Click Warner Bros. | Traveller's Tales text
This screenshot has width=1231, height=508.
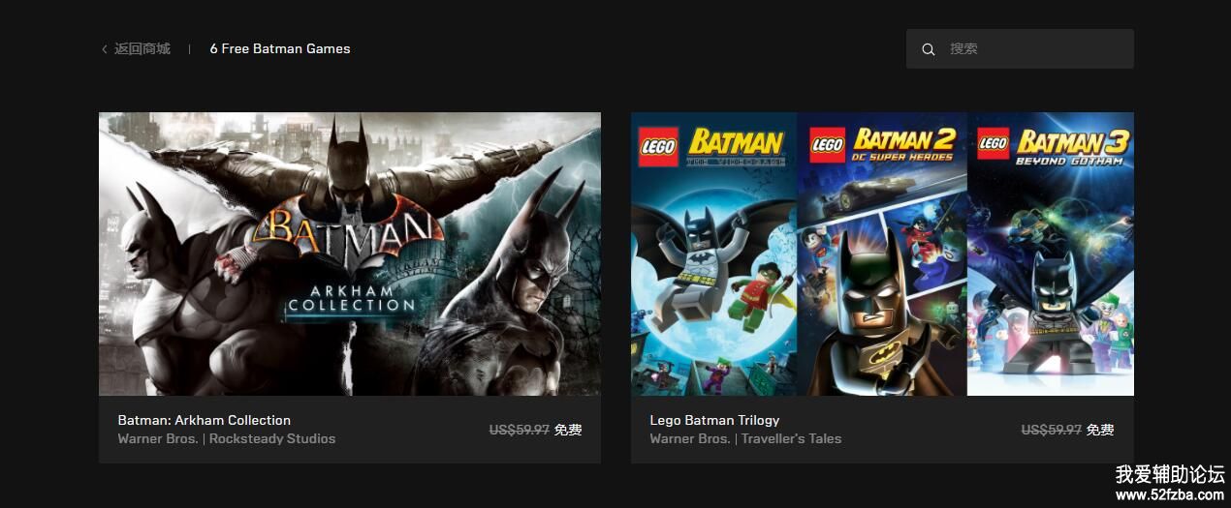click(745, 438)
